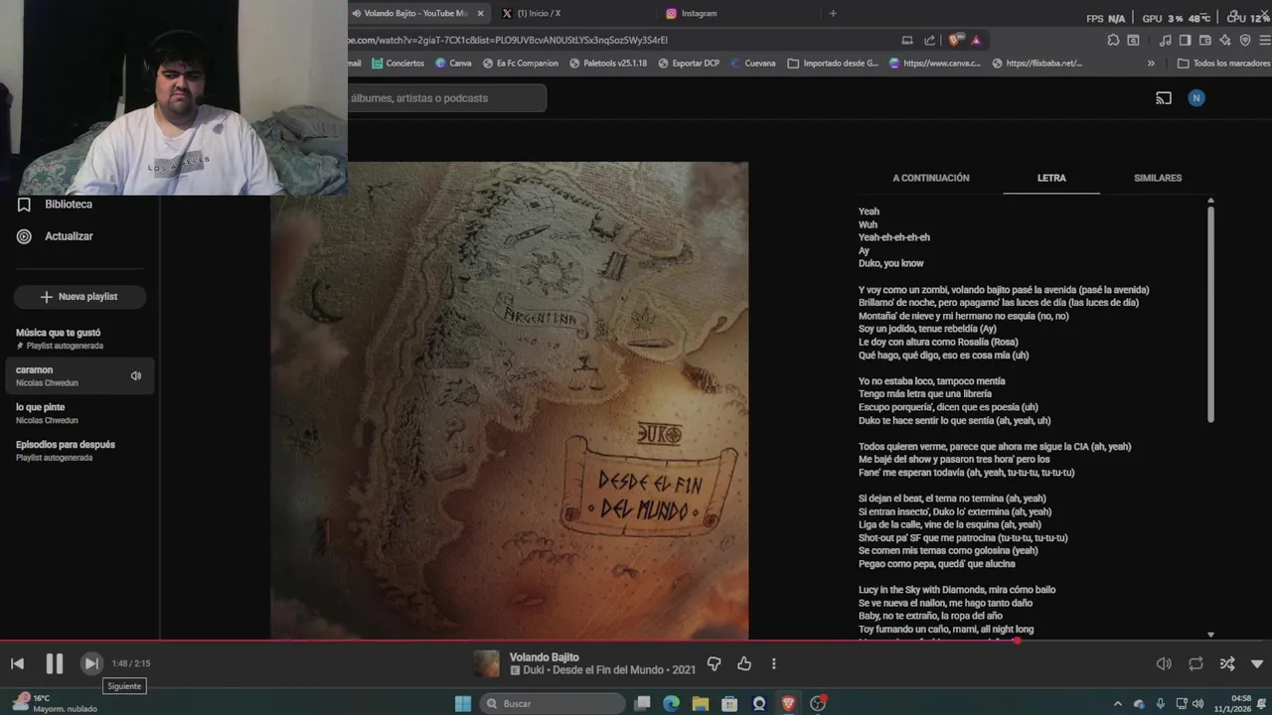Open the browser hamburger menu

coord(1265,40)
